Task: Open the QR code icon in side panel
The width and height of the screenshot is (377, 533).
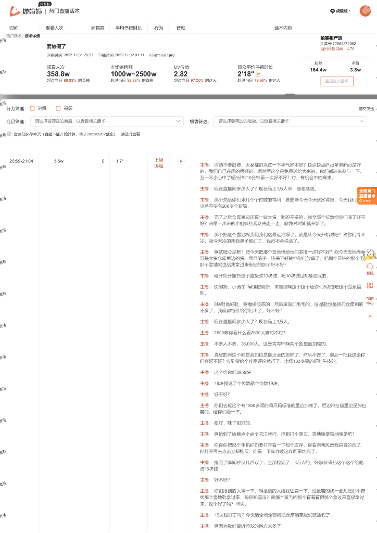Action: tap(370, 286)
